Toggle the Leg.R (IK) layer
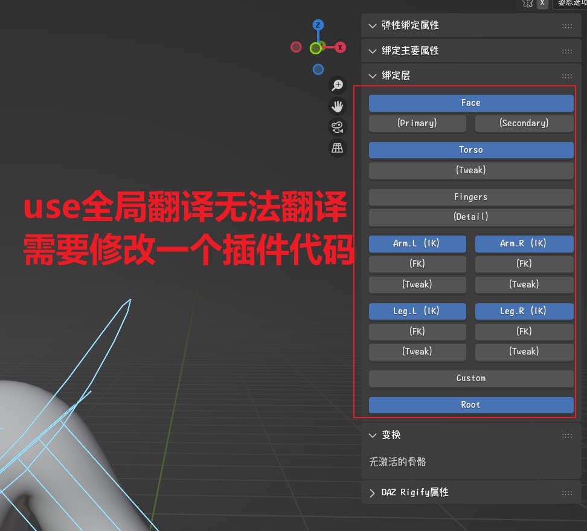 524,311
